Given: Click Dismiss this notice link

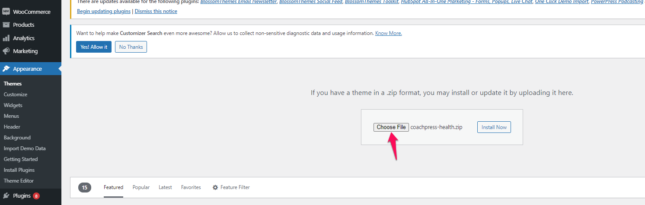Looking at the screenshot, I should (156, 11).
